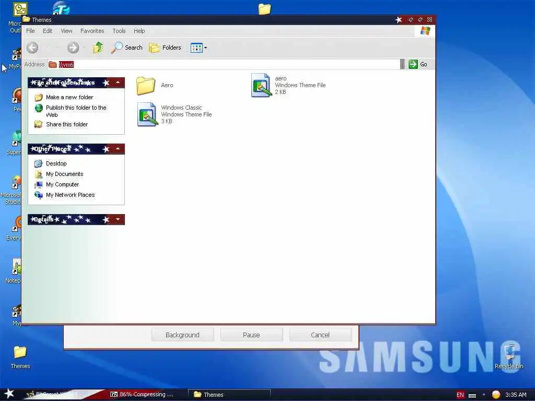Collapse the File and Folder Tasks panel
Screen dimensions: 535x401
(x=118, y=82)
